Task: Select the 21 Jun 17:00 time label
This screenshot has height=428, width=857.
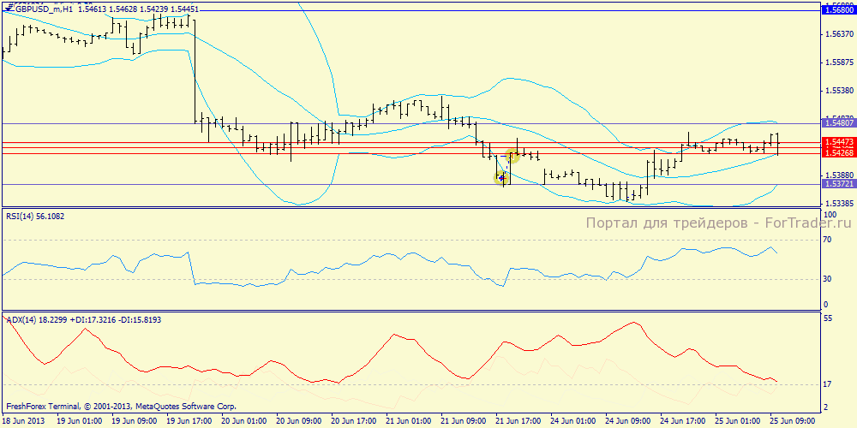Action: click(520, 421)
